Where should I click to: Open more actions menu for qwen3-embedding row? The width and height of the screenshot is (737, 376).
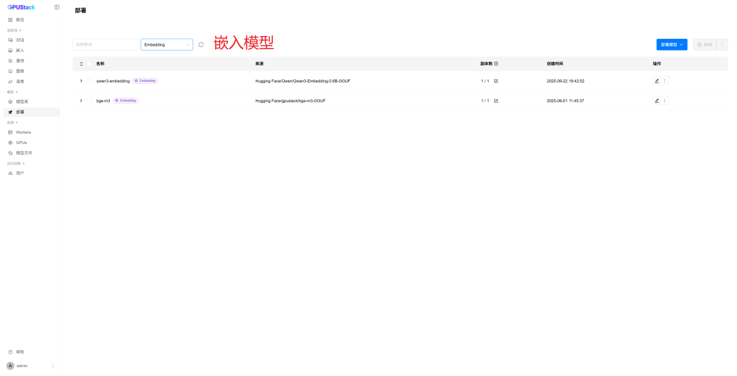[665, 81]
